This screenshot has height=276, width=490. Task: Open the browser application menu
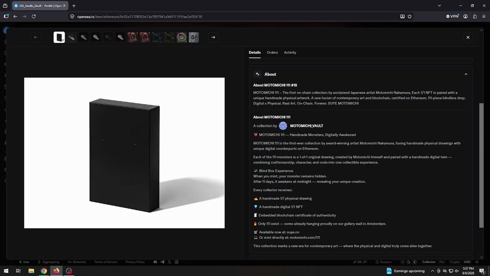(484, 16)
